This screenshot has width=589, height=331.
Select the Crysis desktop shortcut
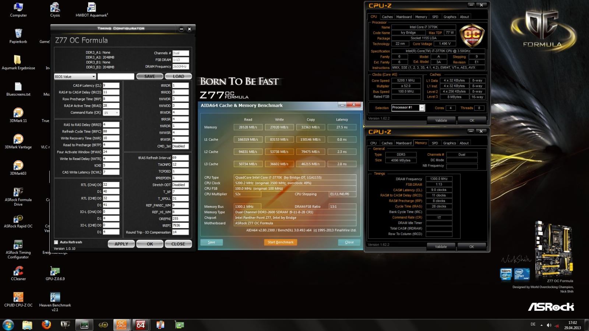(55, 10)
